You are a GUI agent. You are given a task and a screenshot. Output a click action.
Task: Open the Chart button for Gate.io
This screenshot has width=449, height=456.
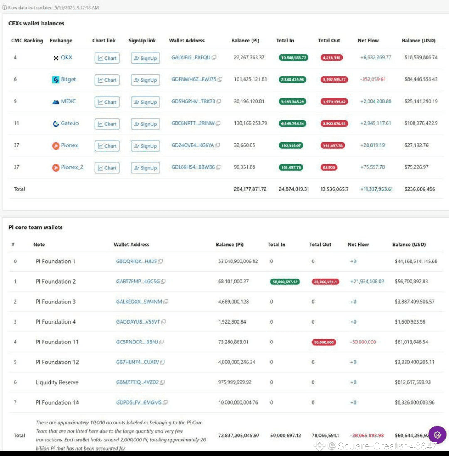[107, 124]
